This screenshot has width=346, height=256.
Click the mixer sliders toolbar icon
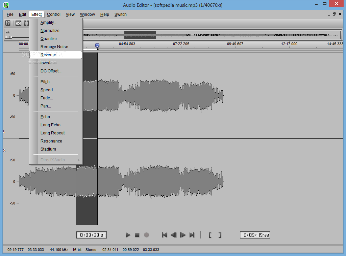point(8,23)
